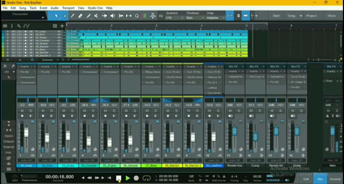Screen dimensions: 344x184
Task: Open Reverb Vox Mix FX dropdown
Action: [242, 66]
